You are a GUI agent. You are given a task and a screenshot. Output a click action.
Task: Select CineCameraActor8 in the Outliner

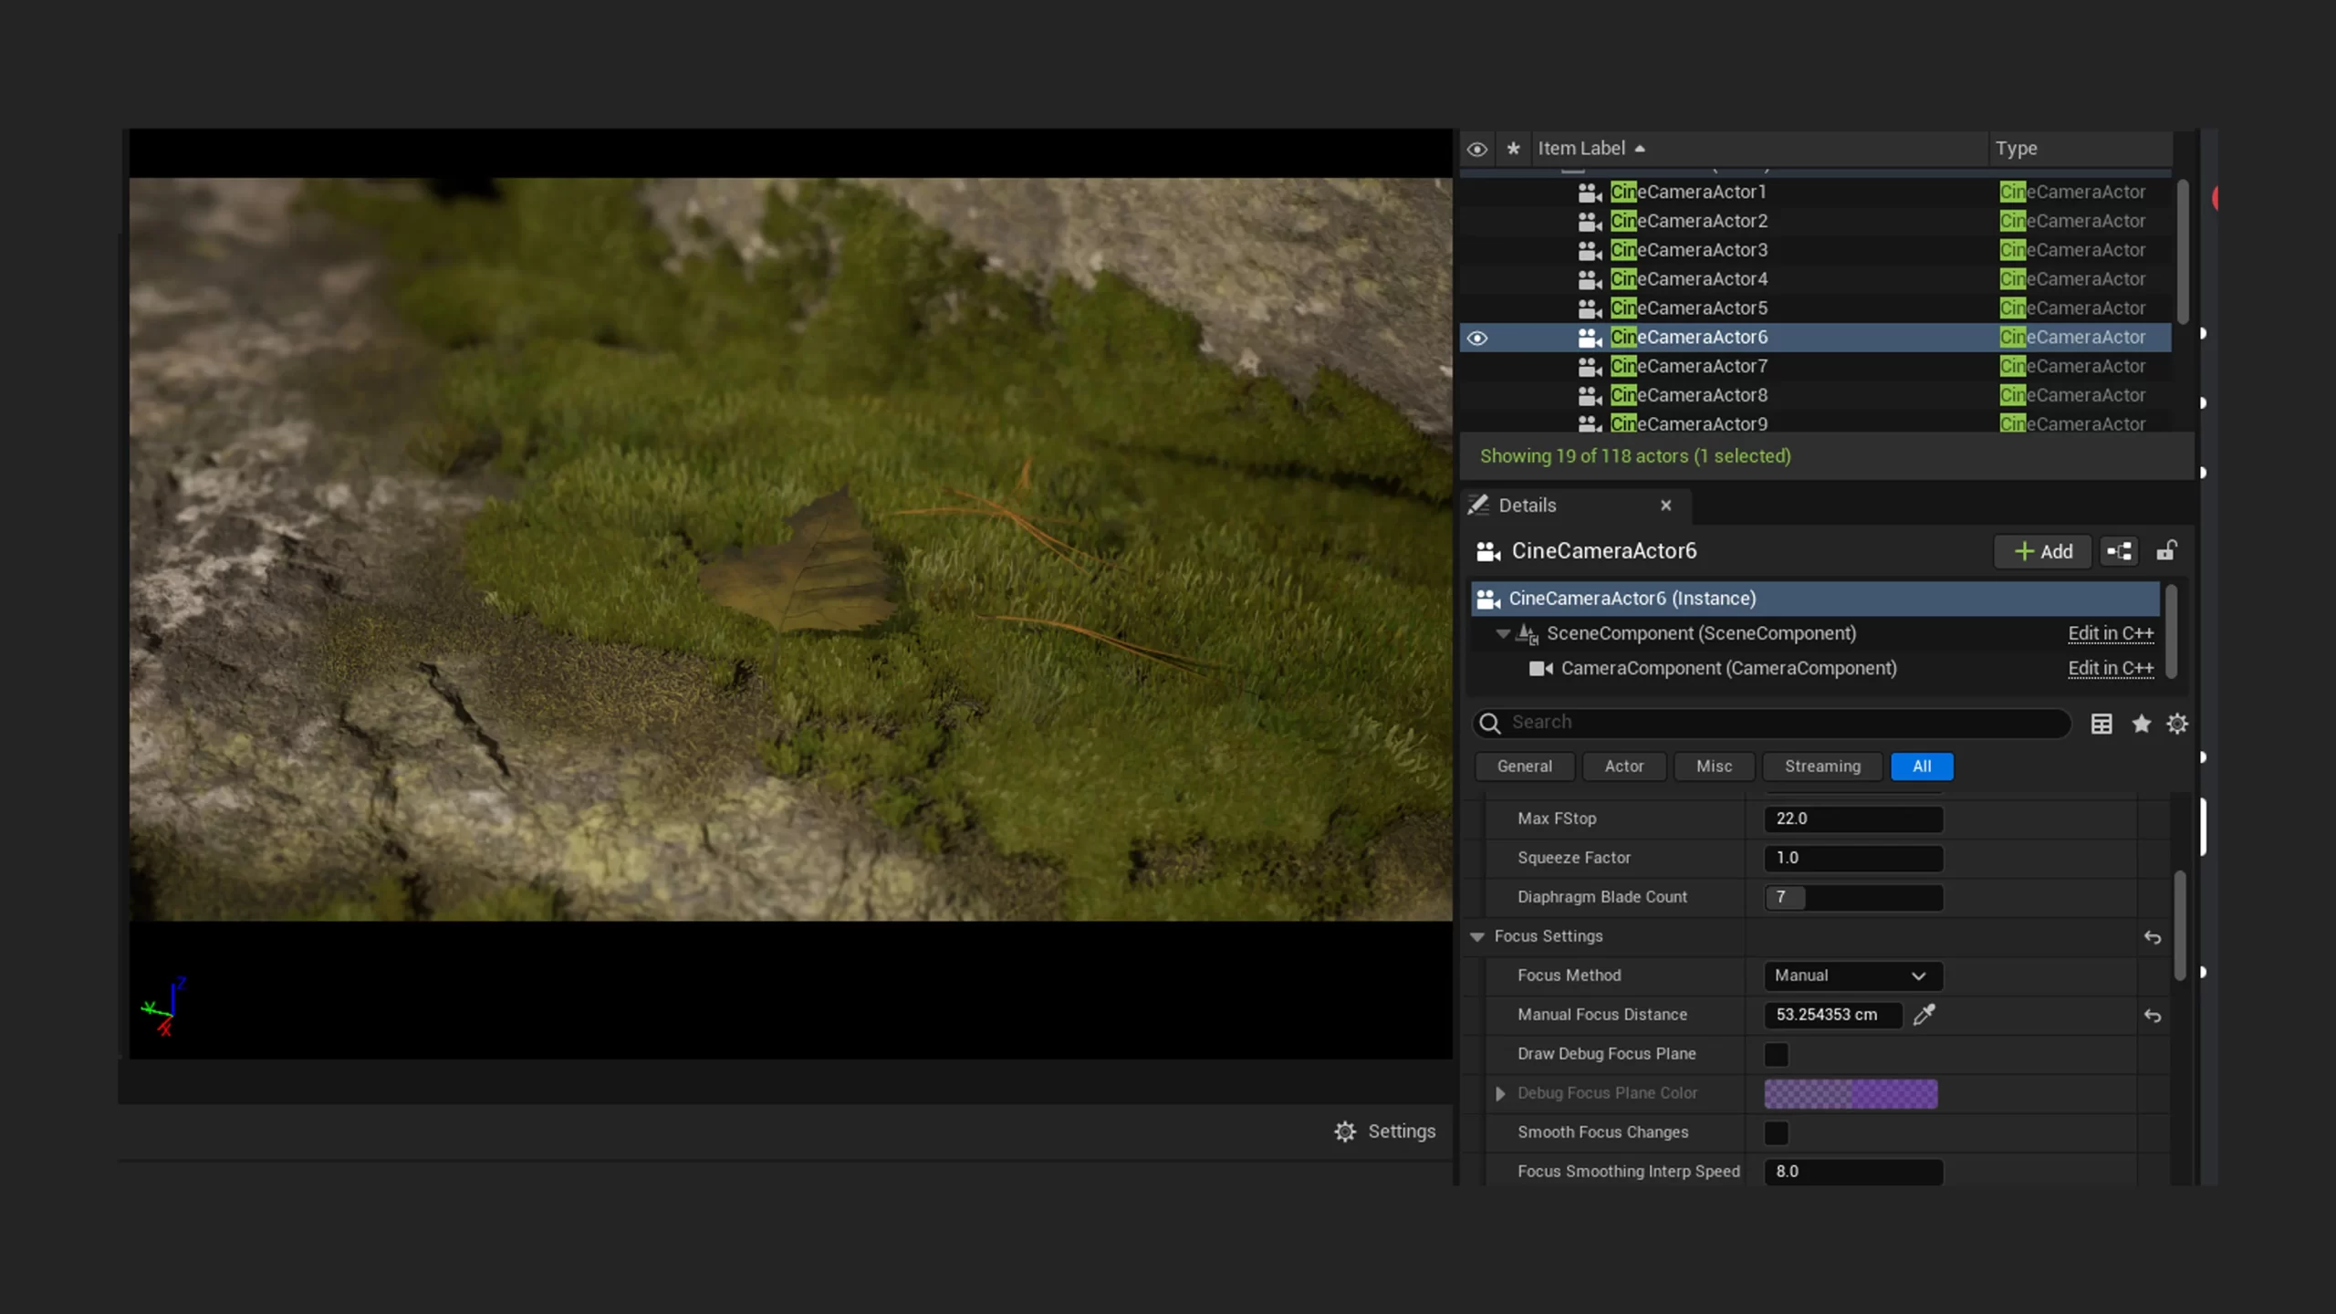pos(1816,395)
